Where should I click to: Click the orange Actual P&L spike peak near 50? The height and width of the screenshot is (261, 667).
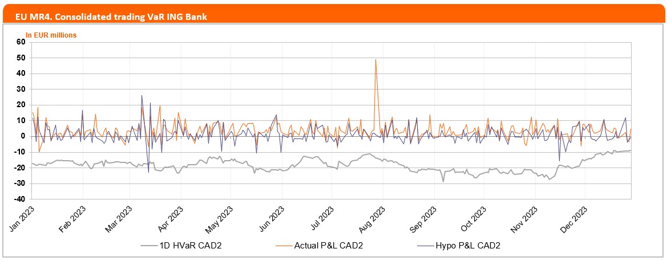tap(375, 59)
